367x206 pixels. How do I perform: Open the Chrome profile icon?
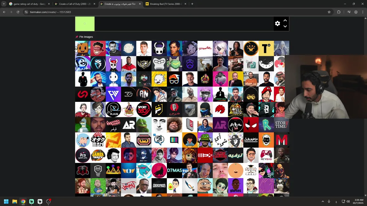(x=356, y=12)
